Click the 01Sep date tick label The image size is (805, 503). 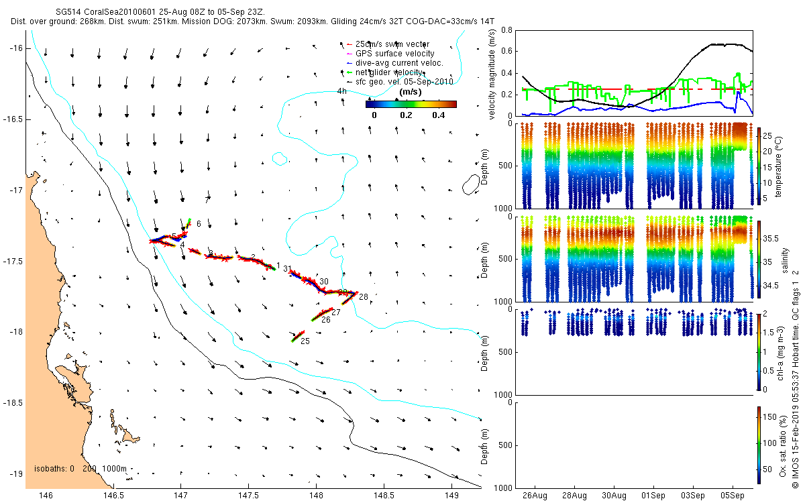point(653,496)
